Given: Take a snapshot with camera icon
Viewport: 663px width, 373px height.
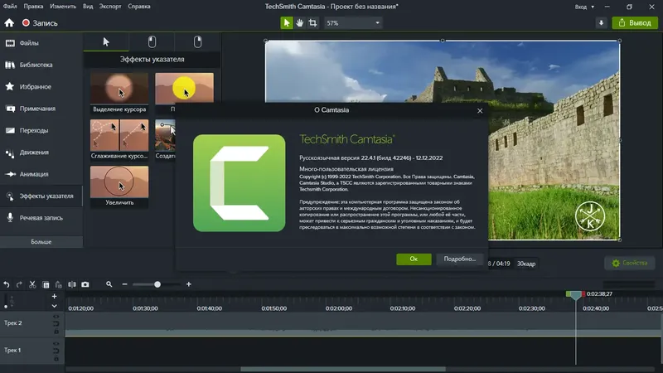Looking at the screenshot, I should pos(85,284).
